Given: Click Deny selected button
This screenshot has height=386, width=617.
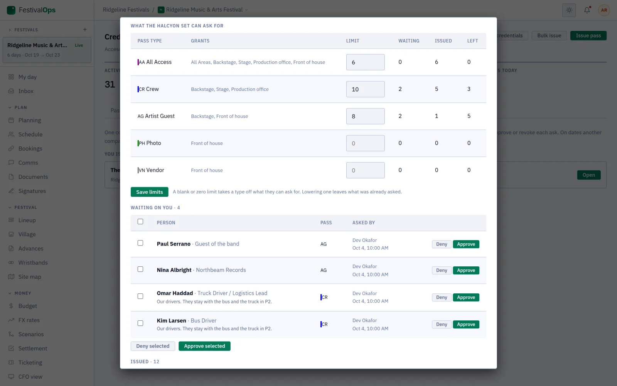Looking at the screenshot, I should point(153,346).
